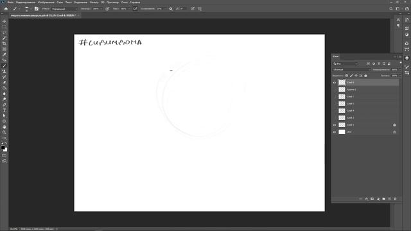Select the Frame tool
The height and width of the screenshot is (231, 411).
coord(4,49)
